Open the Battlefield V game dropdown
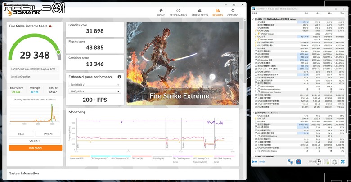The height and width of the screenshot is (182, 351). 94,85
